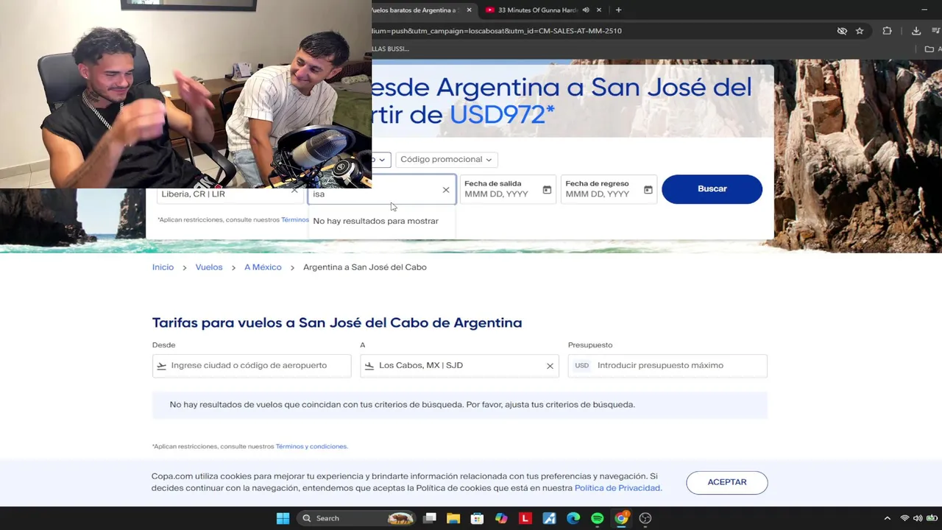Click the 'Los Cabos, MX | SJD' destination field
942x530 pixels.
click(459, 366)
